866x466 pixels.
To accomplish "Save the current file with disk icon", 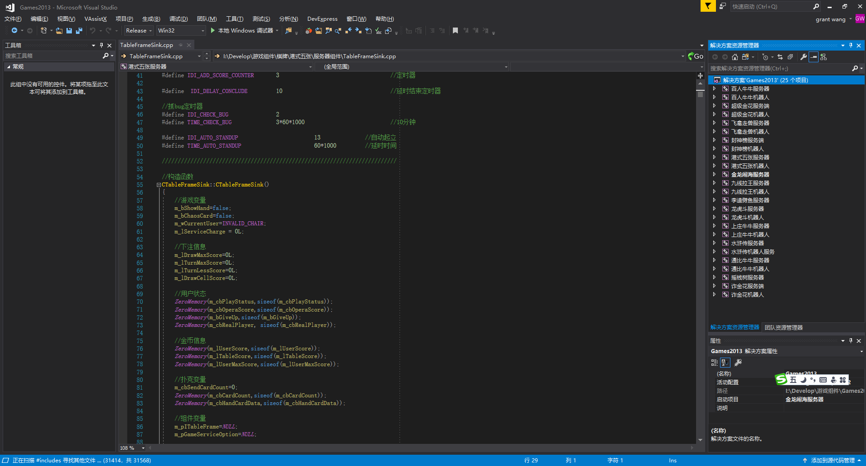I will tap(69, 30).
